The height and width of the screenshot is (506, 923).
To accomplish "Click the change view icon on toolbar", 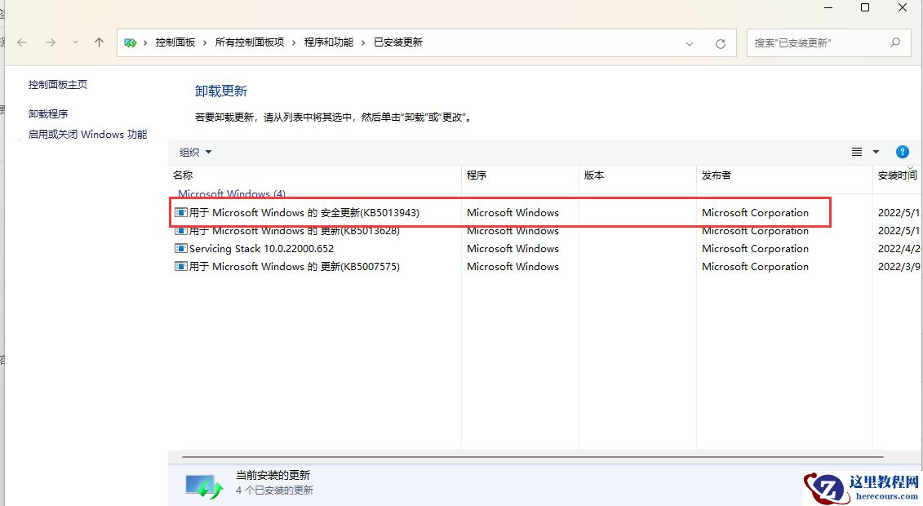I will click(855, 151).
